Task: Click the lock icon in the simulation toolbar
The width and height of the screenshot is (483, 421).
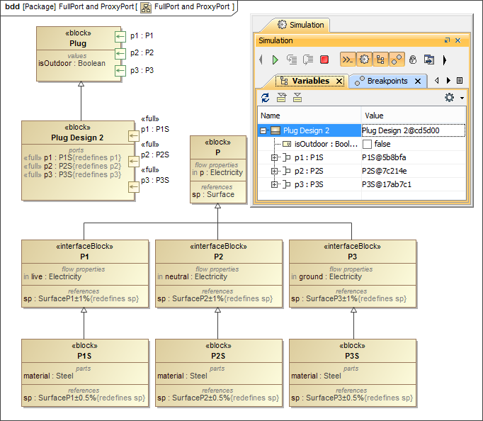Action: pyautogui.click(x=413, y=60)
